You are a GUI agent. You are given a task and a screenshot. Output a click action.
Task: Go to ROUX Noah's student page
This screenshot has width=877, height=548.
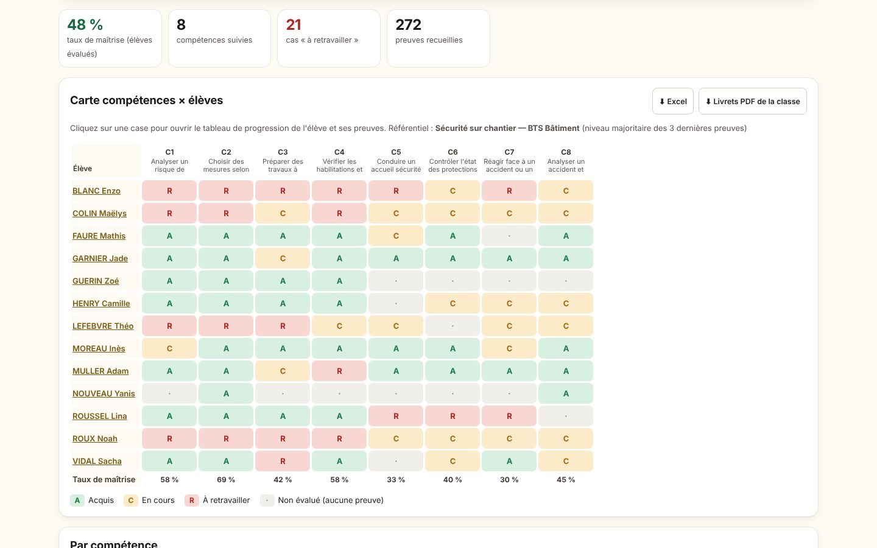tap(95, 438)
